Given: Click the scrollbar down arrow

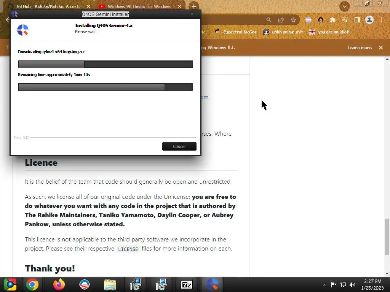Looking at the screenshot, I should [387, 274].
